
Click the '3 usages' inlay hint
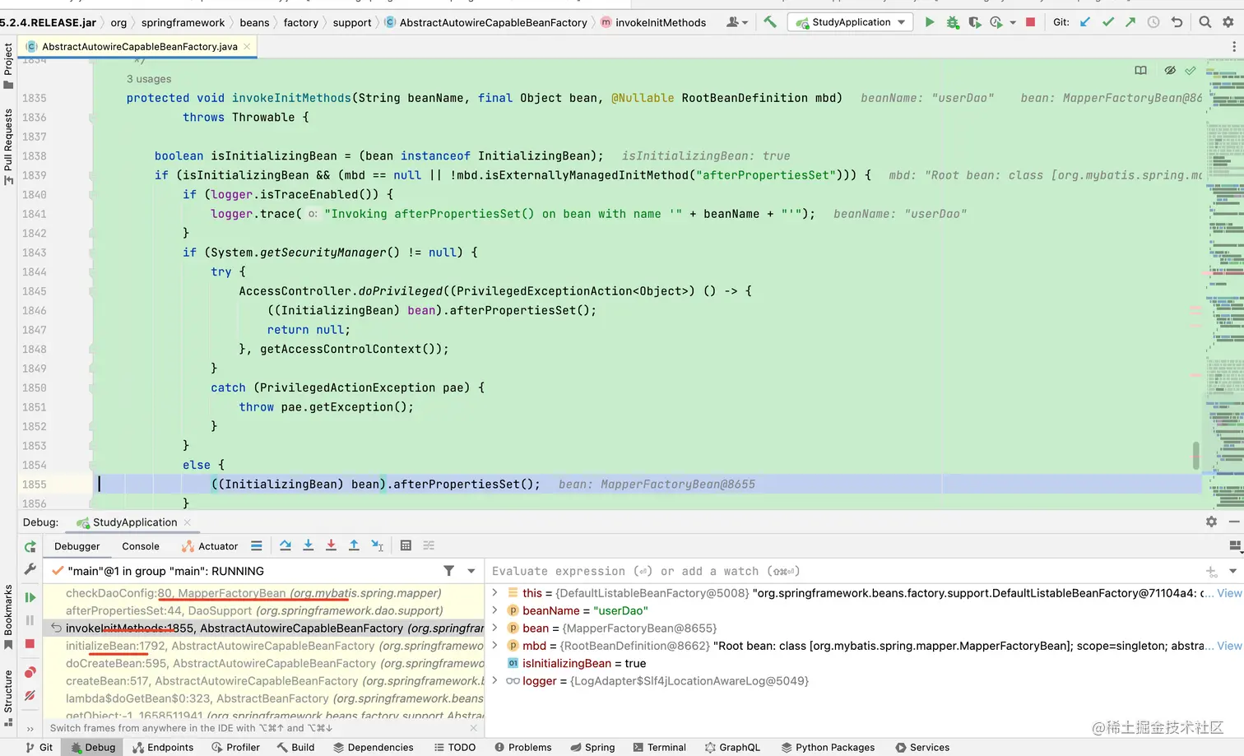pos(149,79)
